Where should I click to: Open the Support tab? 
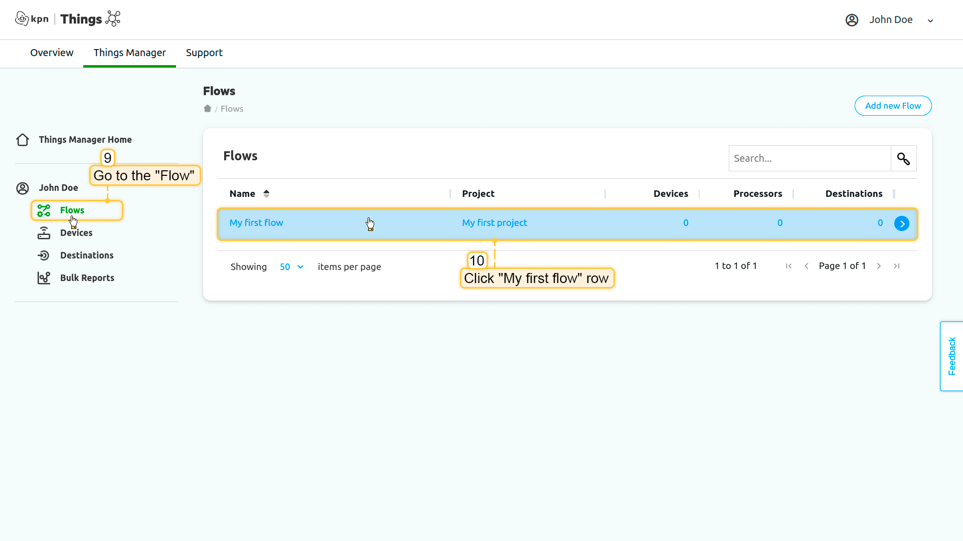coord(204,53)
